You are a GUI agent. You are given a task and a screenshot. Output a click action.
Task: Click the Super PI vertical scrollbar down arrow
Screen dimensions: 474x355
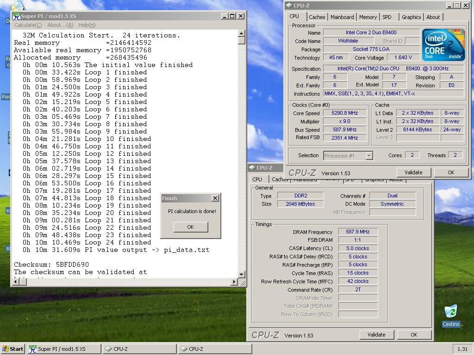click(241, 275)
